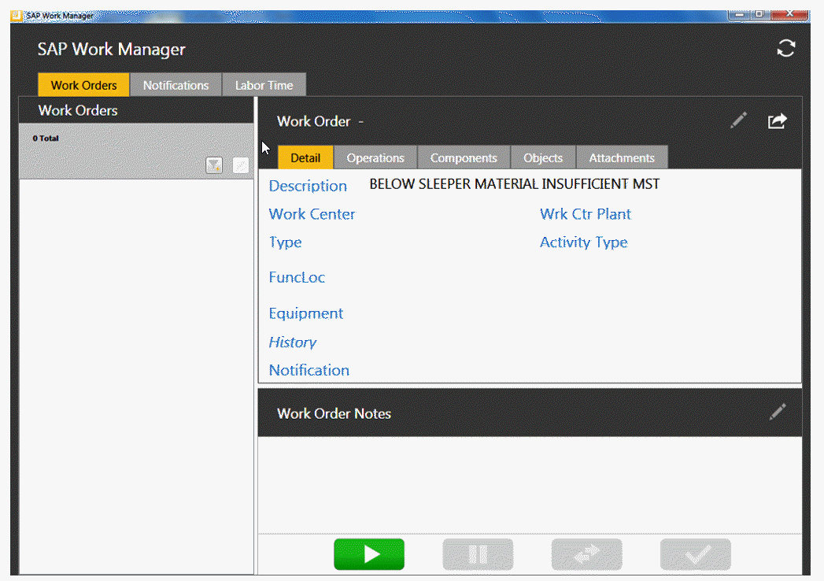Screen dimensions: 824x581
Task: Click the Type field label
Action: click(286, 242)
